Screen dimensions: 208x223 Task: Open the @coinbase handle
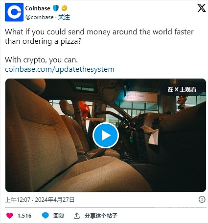click(39, 17)
